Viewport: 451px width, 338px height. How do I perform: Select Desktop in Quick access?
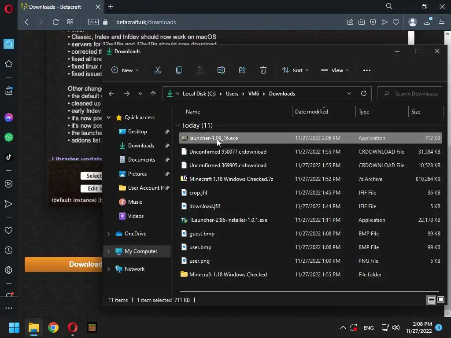click(x=137, y=131)
